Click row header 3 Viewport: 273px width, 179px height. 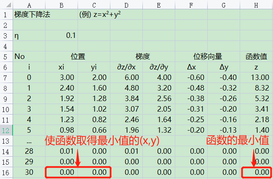(x=6, y=35)
